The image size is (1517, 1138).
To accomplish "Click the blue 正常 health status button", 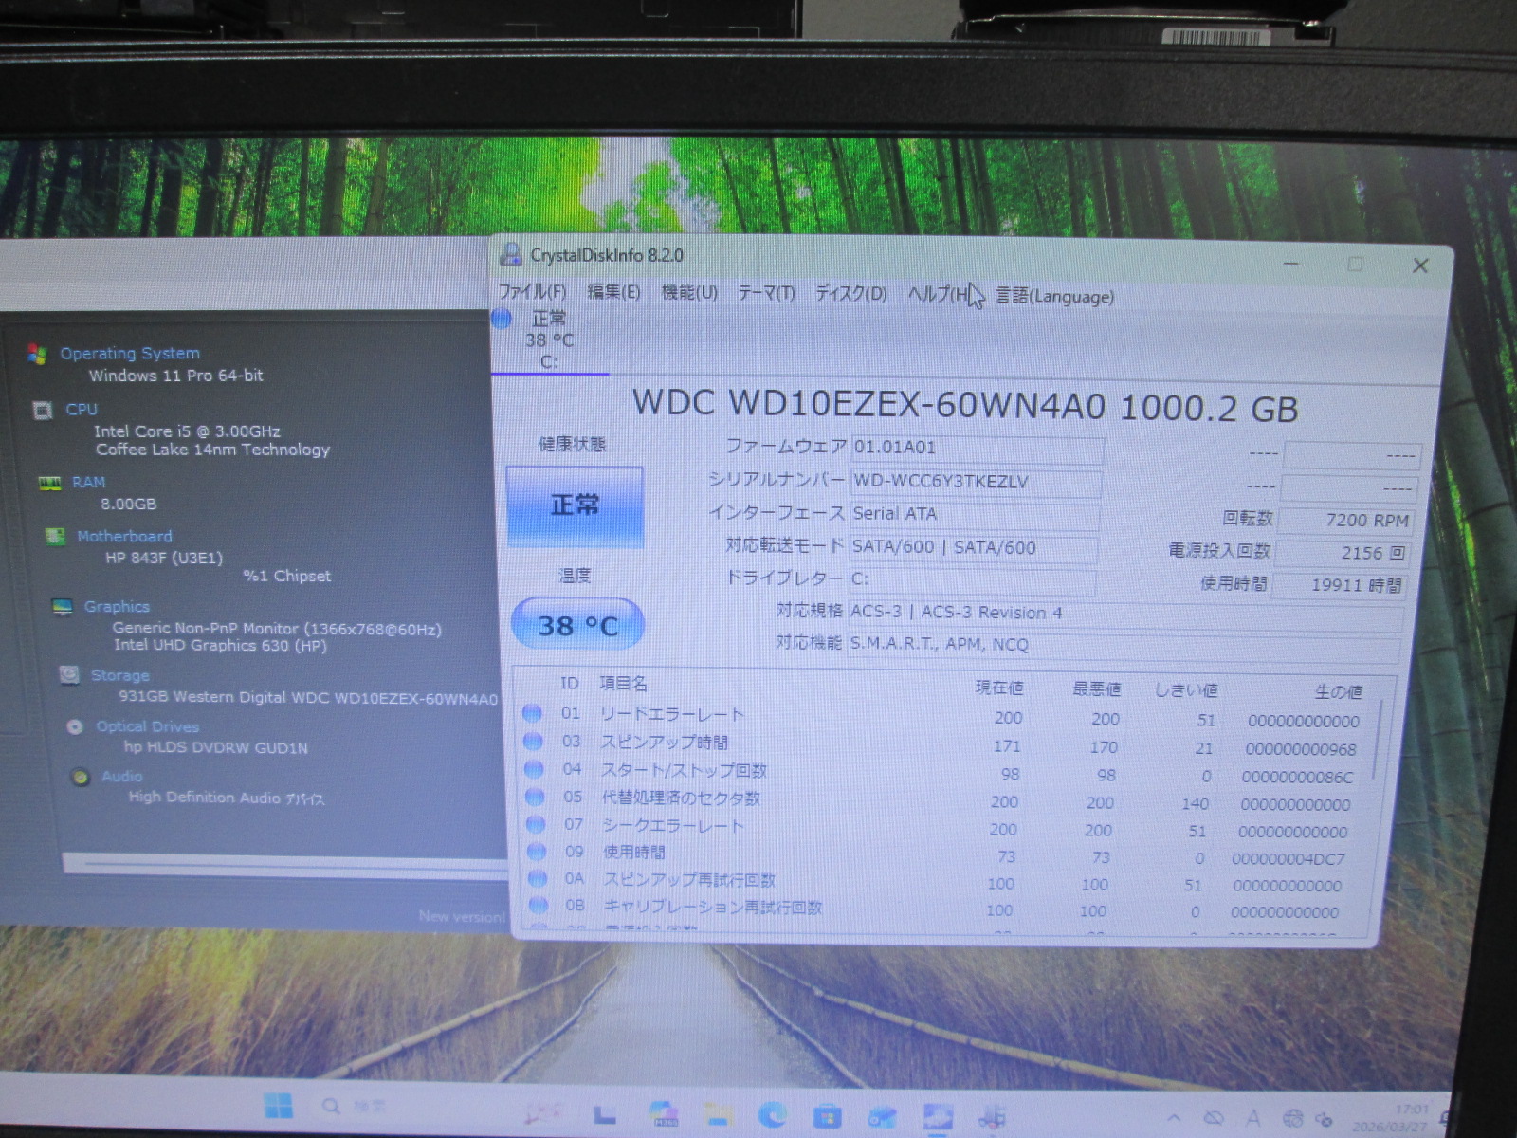I will [575, 505].
